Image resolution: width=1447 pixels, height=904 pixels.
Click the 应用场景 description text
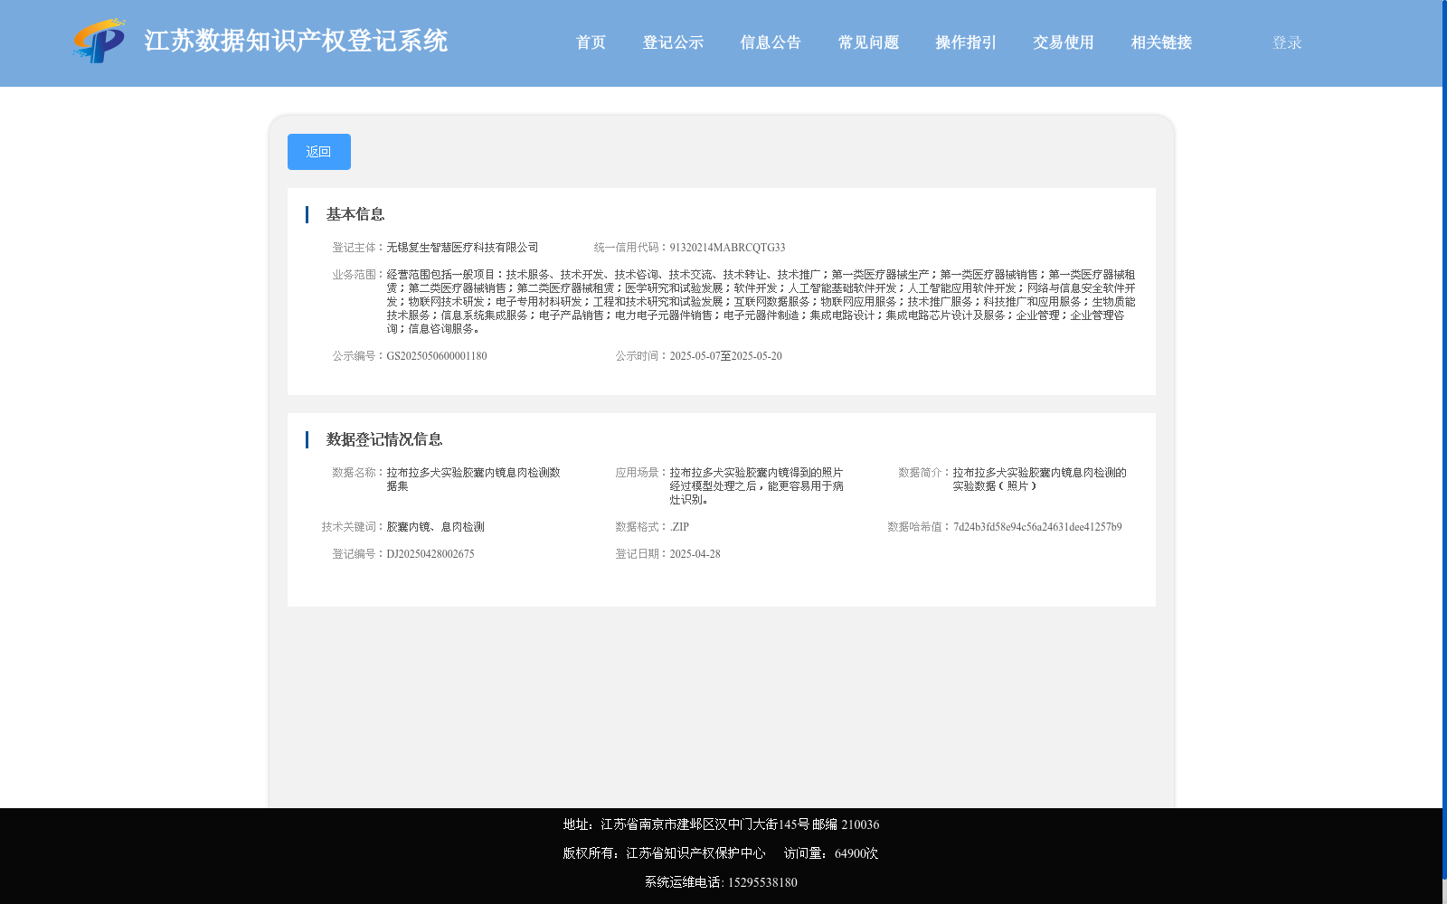click(756, 486)
